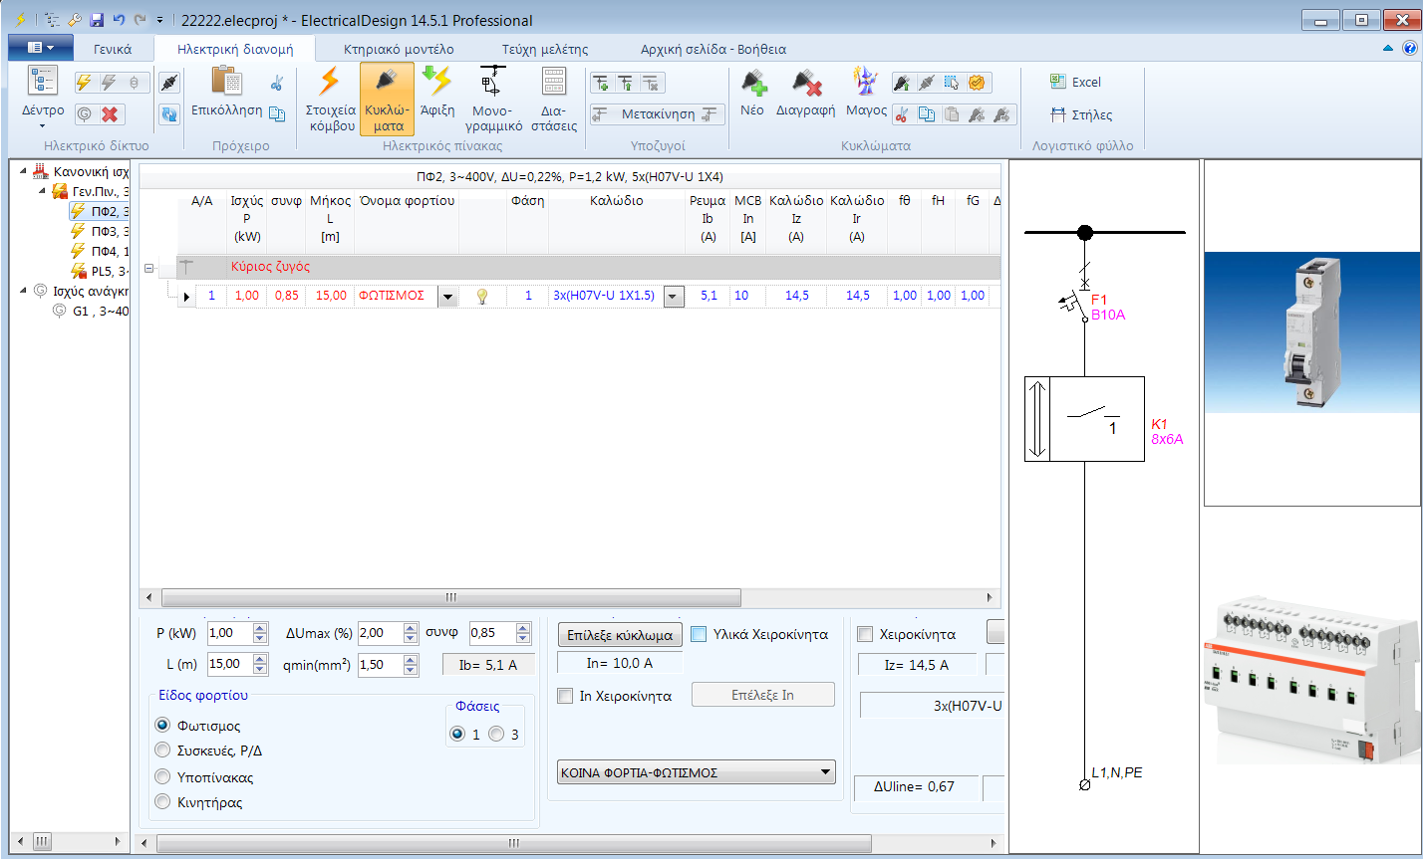Click the Επέλεξε In button

pyautogui.click(x=762, y=694)
